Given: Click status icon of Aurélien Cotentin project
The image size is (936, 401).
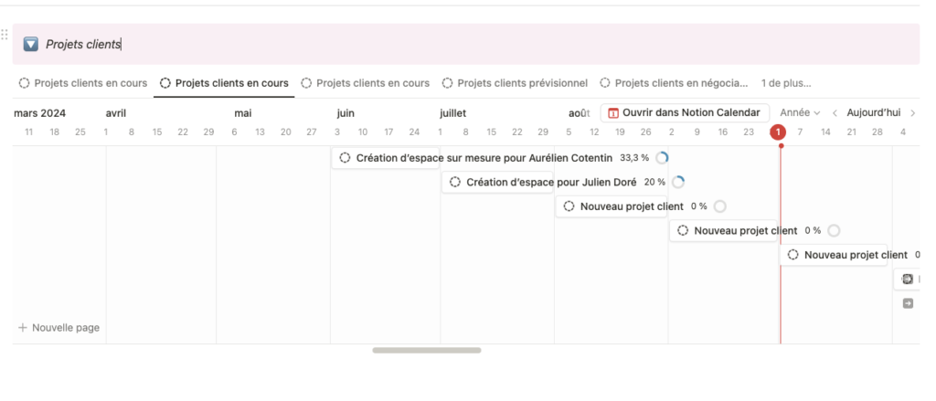Looking at the screenshot, I should pos(345,157).
